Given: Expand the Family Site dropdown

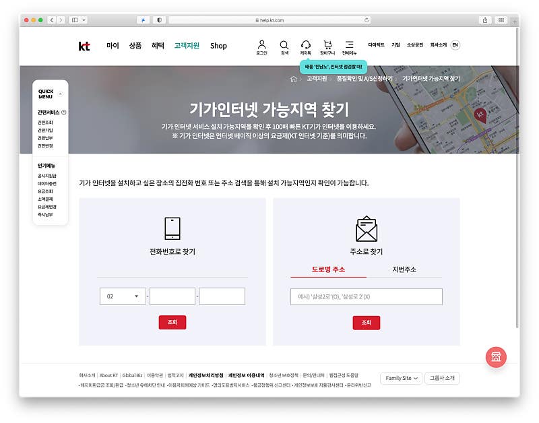Looking at the screenshot, I should [x=401, y=378].
